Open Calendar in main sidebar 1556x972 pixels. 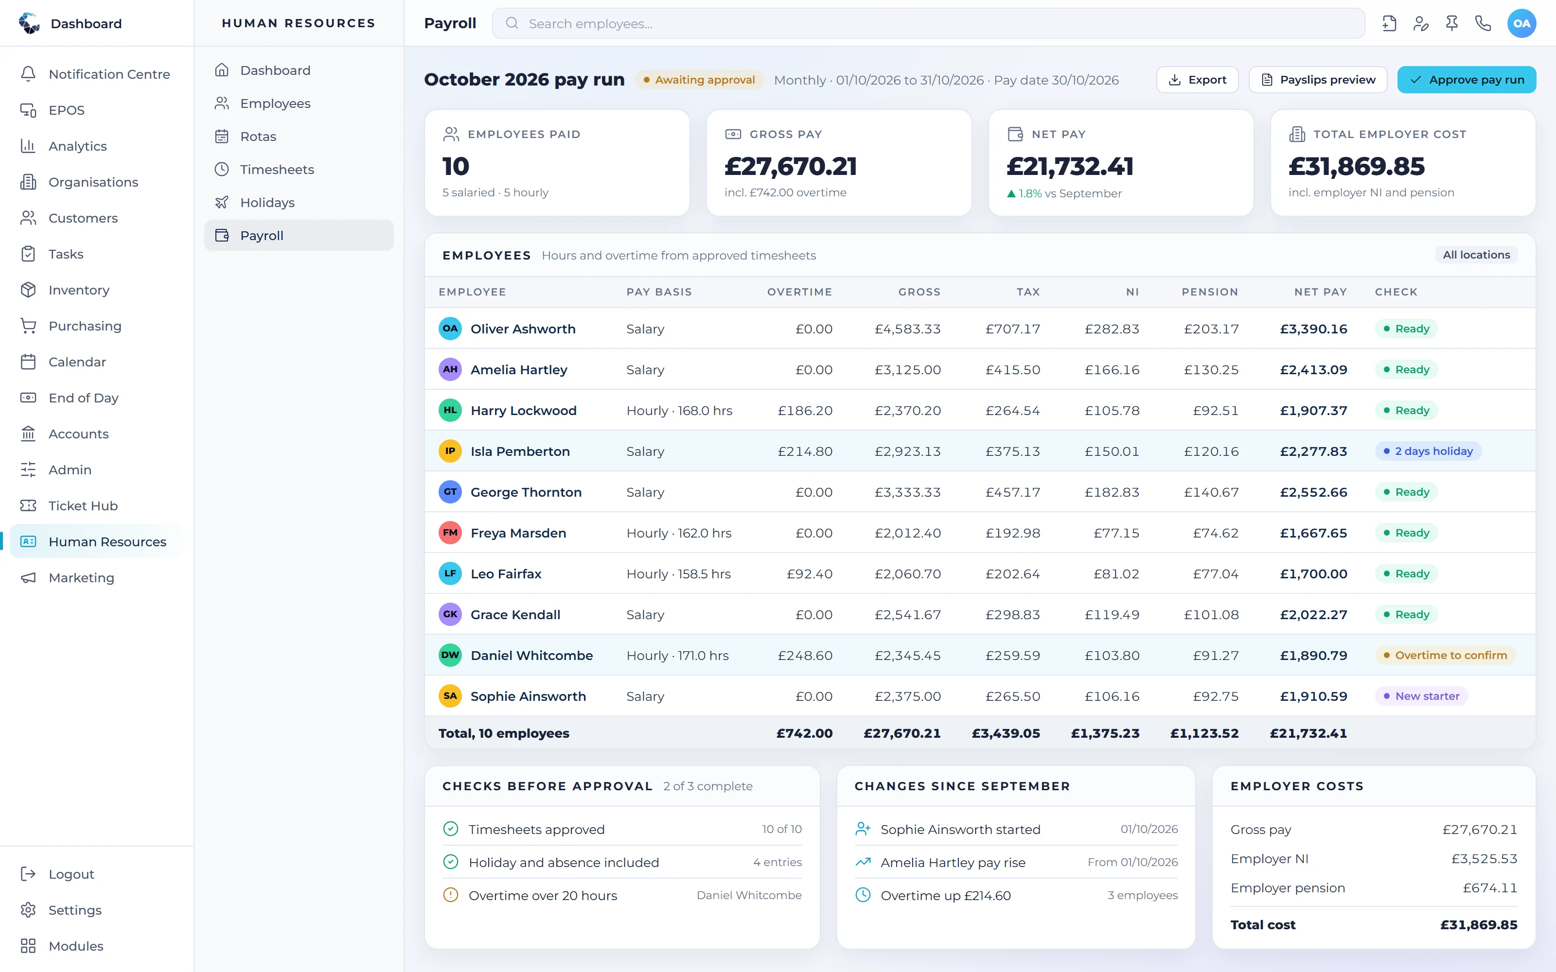[96, 362]
